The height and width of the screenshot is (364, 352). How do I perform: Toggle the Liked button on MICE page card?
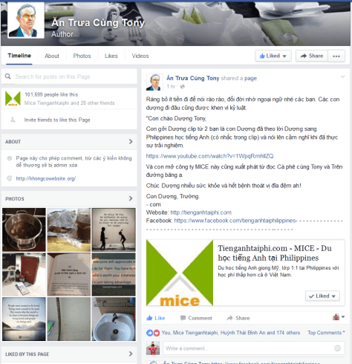click(322, 296)
